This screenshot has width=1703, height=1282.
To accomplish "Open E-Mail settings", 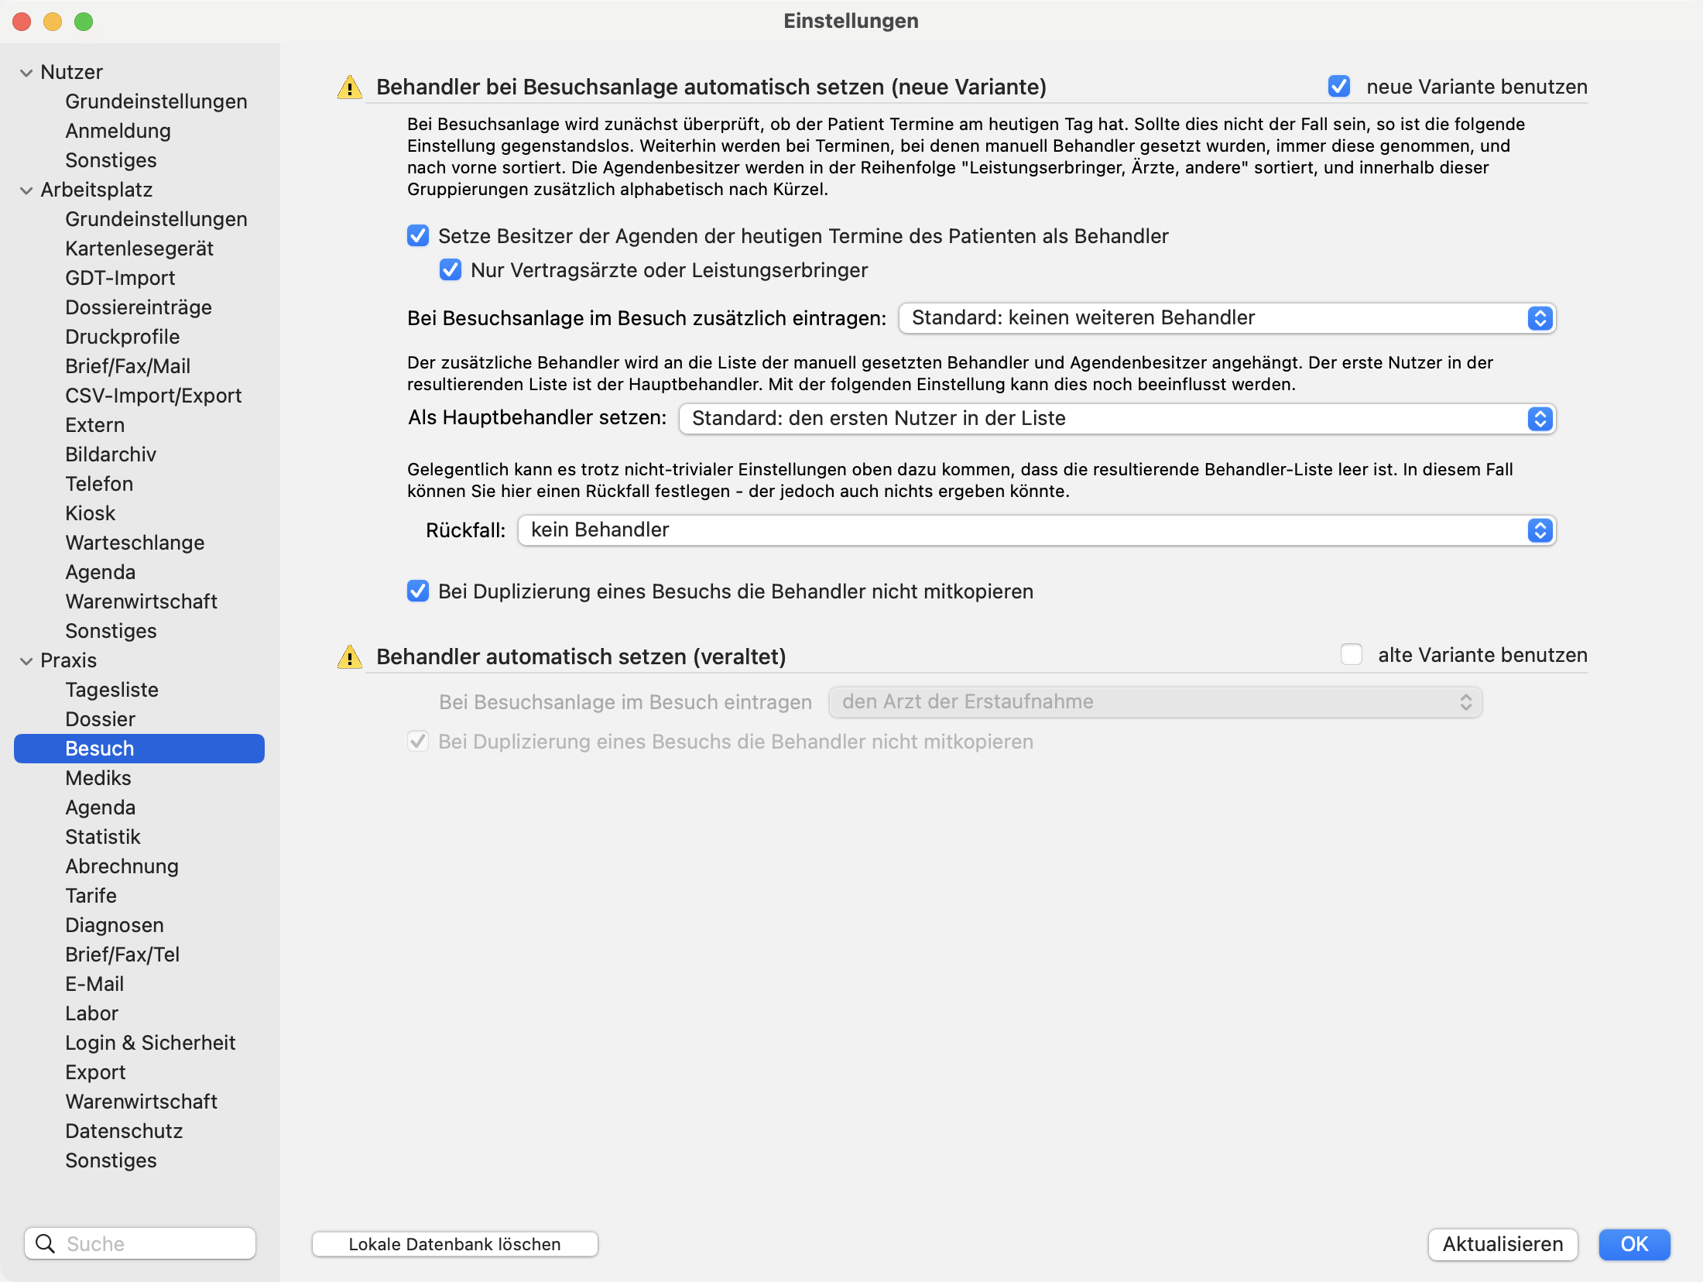I will coord(94,984).
